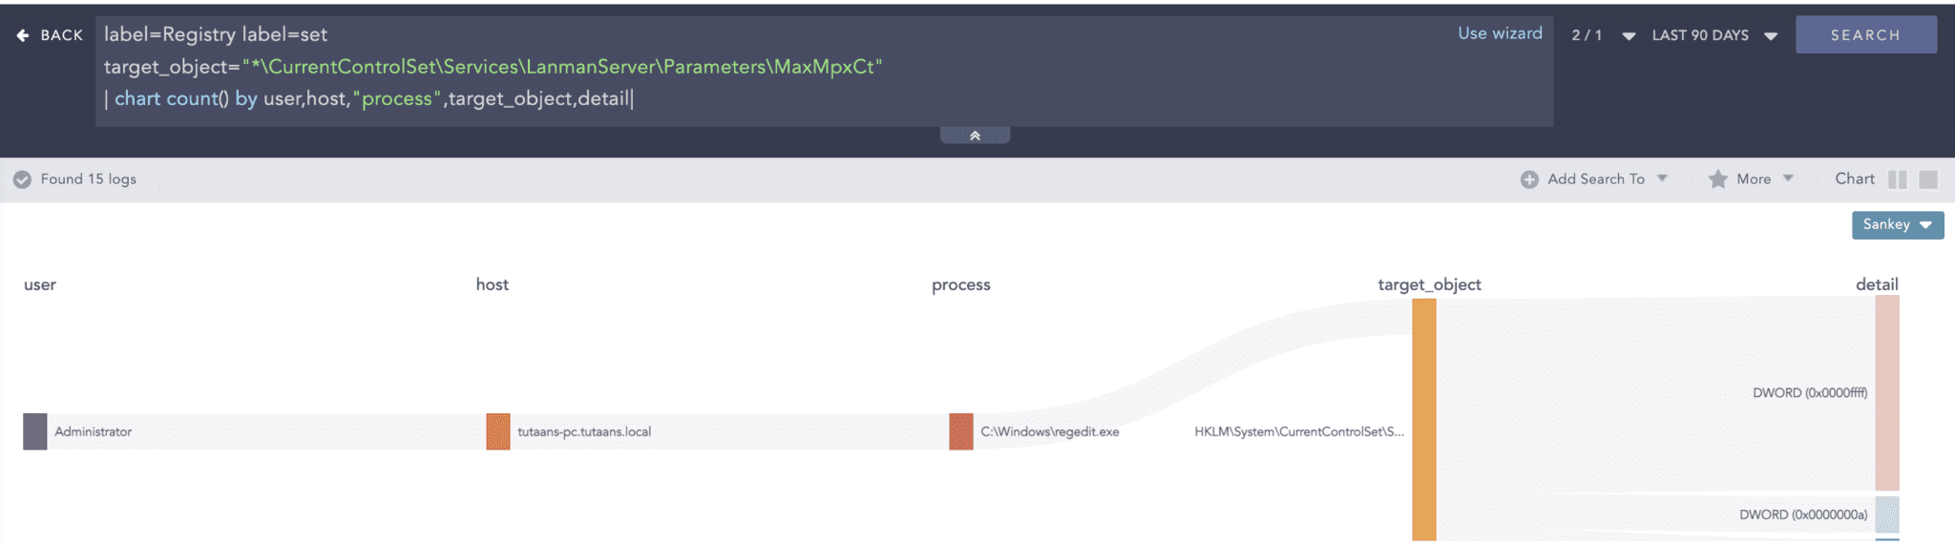Switch to the split columns chart view icon
The image size is (1955, 545).
click(x=1898, y=179)
